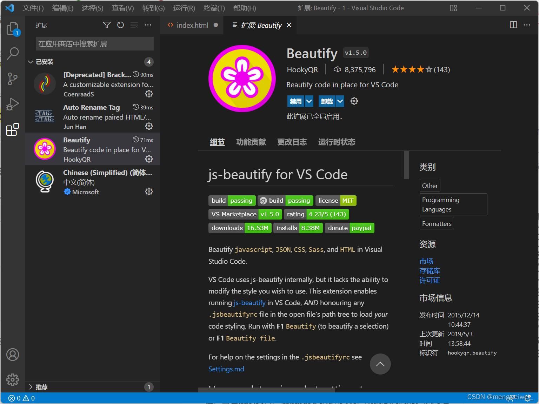Open gear for Deprecated Bracket extension
Image resolution: width=539 pixels, height=404 pixels.
[149, 94]
